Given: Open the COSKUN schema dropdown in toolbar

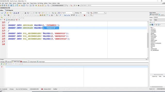Looking at the screenshot, I should [104, 13].
